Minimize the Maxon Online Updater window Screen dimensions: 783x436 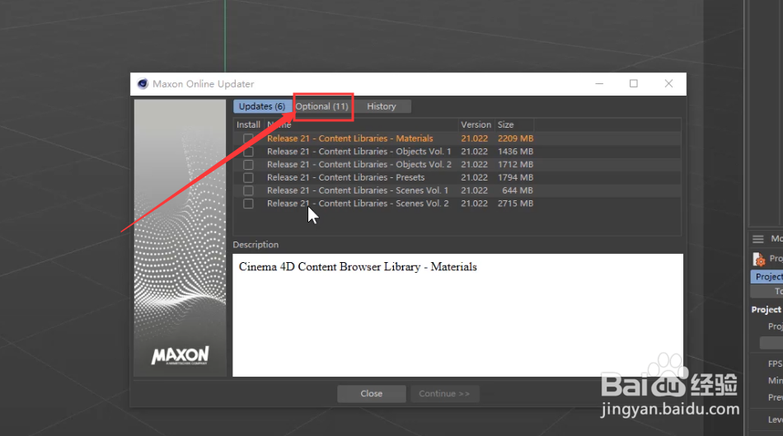pos(599,84)
